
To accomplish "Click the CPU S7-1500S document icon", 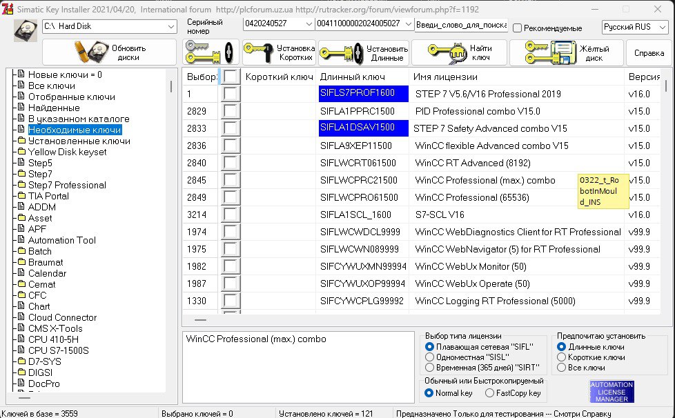I will [21, 350].
